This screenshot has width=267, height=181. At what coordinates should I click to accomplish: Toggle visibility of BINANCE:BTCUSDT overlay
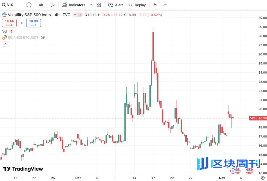(x=43, y=37)
